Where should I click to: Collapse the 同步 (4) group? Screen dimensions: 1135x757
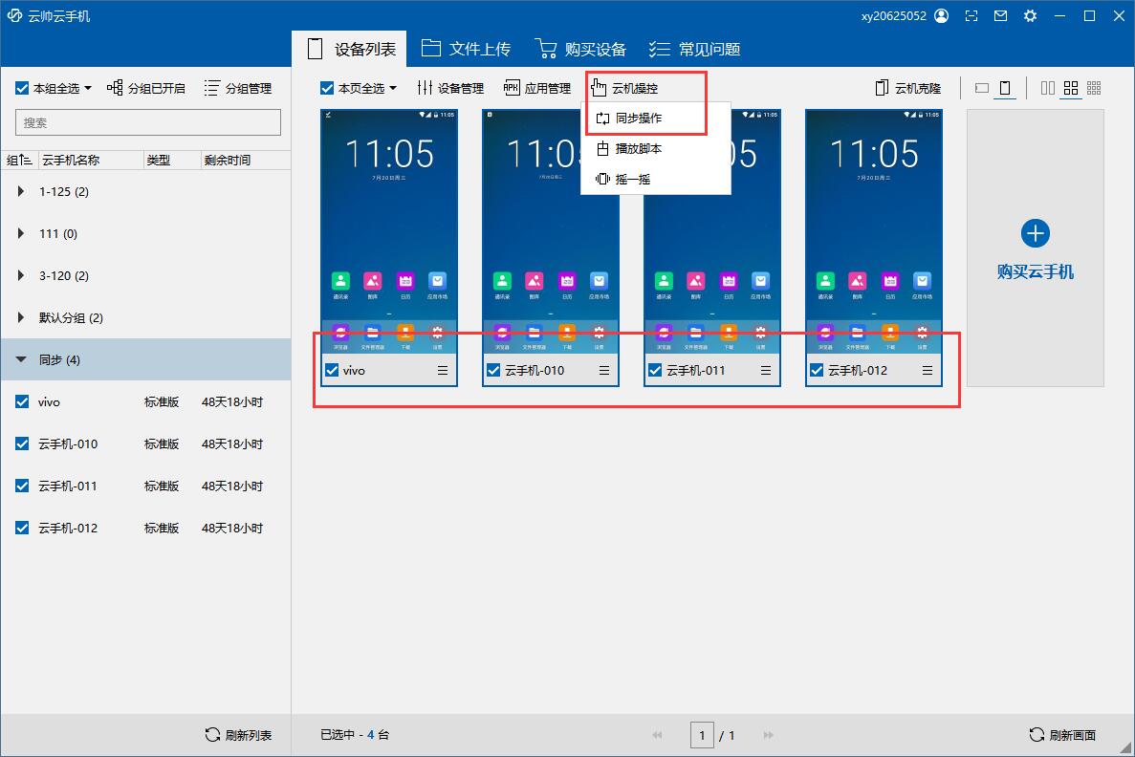pos(20,359)
